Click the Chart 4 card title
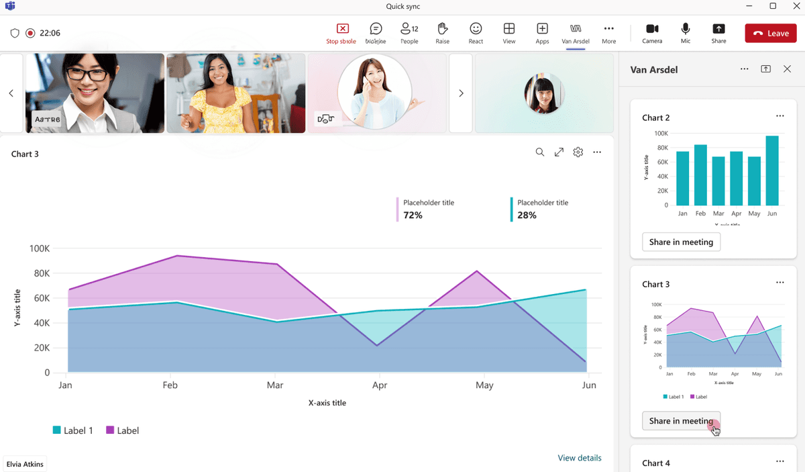Screen dimensions: 805x472 click(656, 463)
